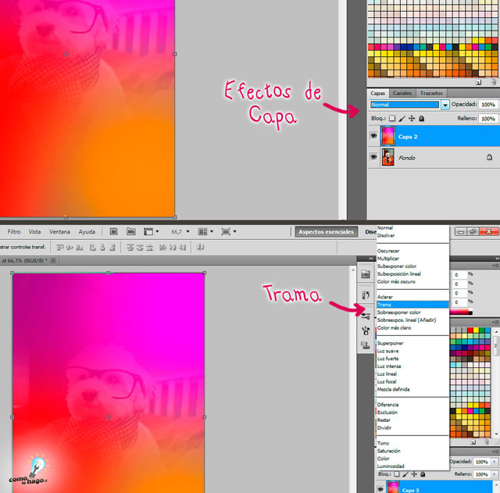Click the distribute horizontal centers icon
500x493 pixels.
point(173,248)
